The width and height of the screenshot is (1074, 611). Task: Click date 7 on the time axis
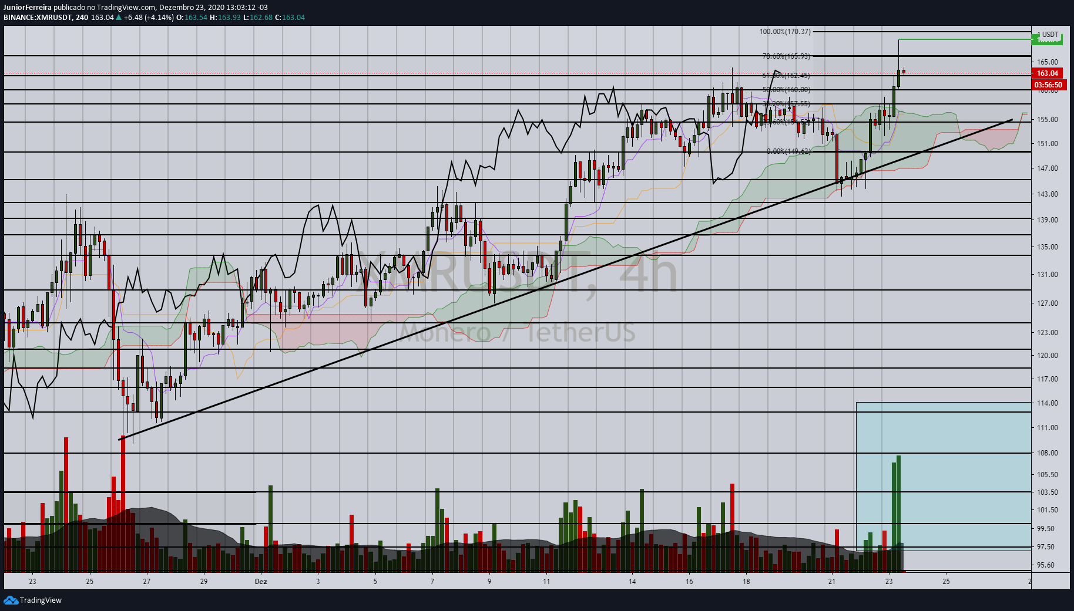[432, 582]
